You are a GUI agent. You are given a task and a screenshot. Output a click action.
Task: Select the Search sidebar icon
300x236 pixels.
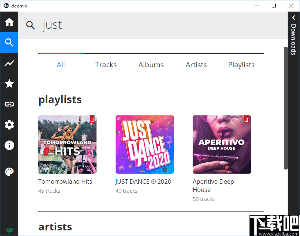coord(9,42)
